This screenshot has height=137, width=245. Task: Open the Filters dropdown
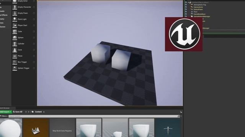(x=4, y=116)
